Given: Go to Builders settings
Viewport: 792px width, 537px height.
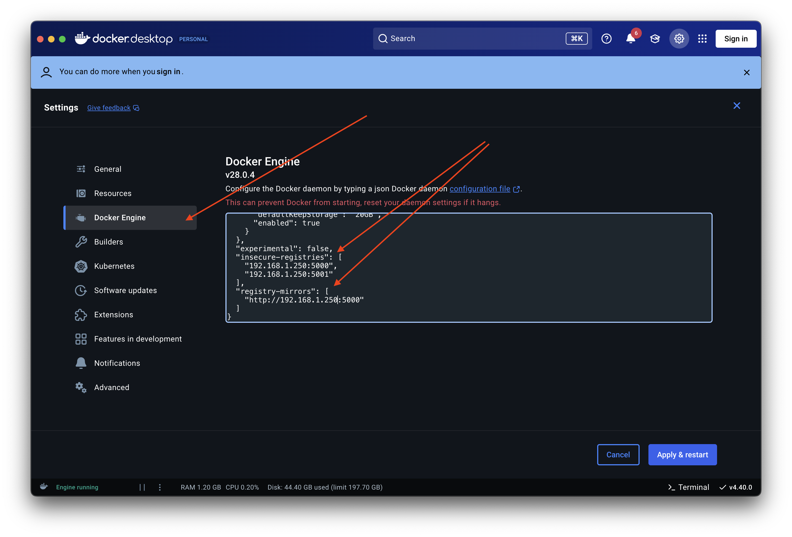Looking at the screenshot, I should [x=130, y=242].
